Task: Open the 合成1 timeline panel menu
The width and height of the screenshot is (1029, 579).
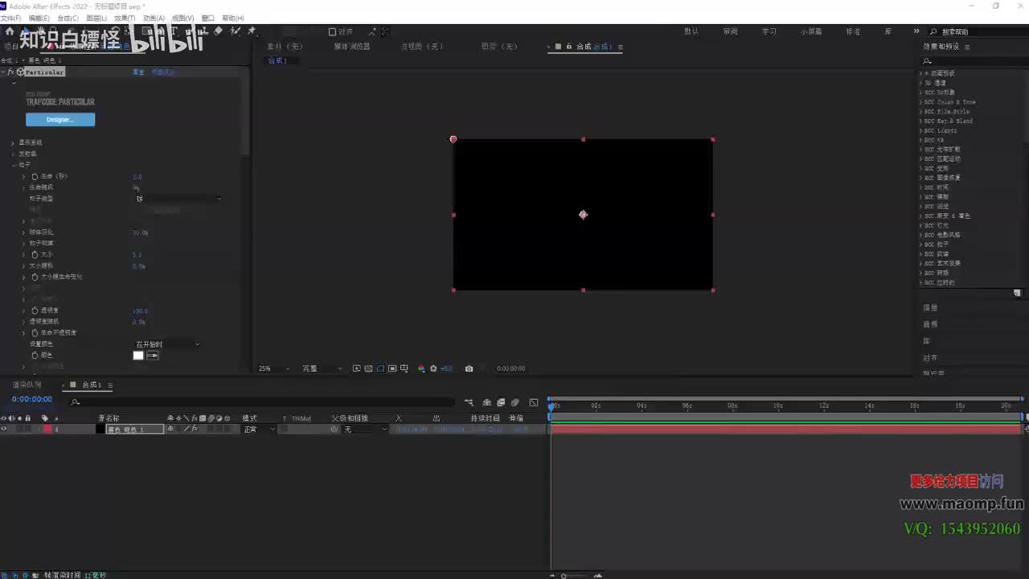Action: (x=110, y=385)
